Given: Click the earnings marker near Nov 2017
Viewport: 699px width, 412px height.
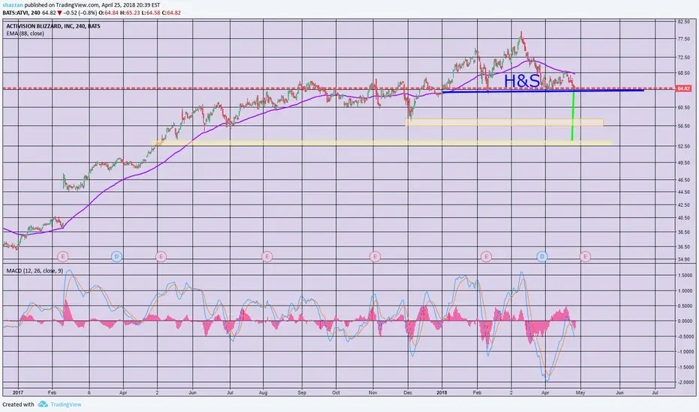Looking at the screenshot, I should pos(375,256).
